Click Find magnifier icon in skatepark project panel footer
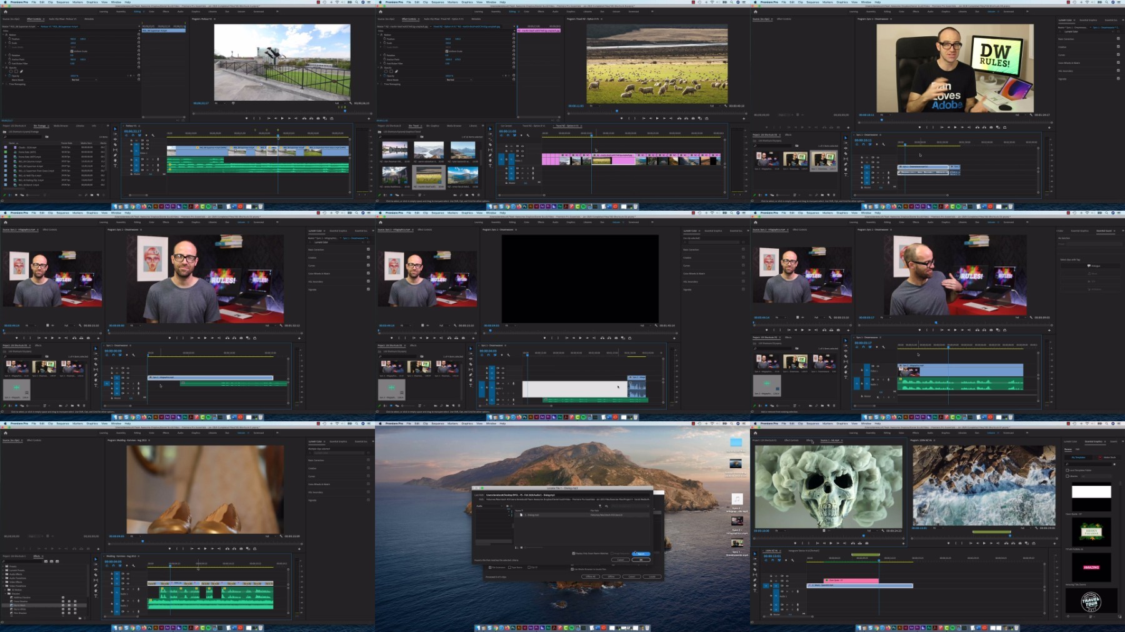1125x632 pixels. coord(86,195)
